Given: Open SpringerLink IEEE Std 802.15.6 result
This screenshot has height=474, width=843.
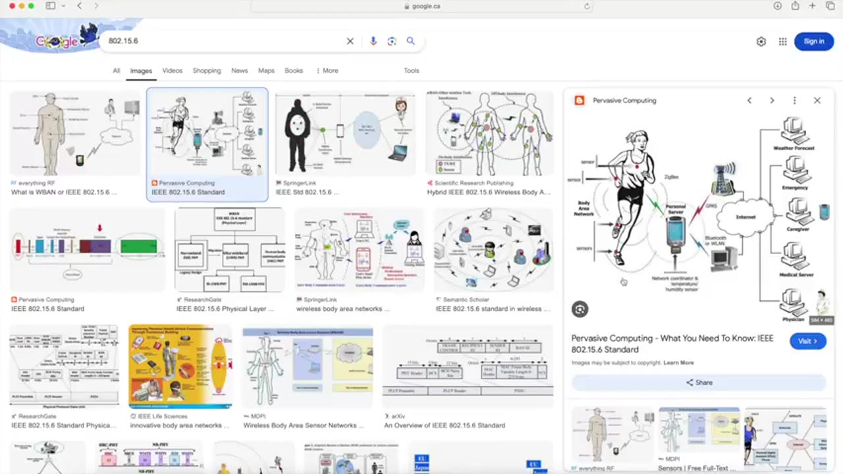Looking at the screenshot, I should point(344,134).
